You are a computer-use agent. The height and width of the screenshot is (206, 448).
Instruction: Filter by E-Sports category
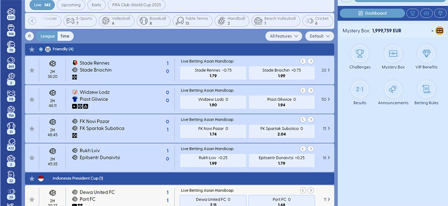coord(80,21)
